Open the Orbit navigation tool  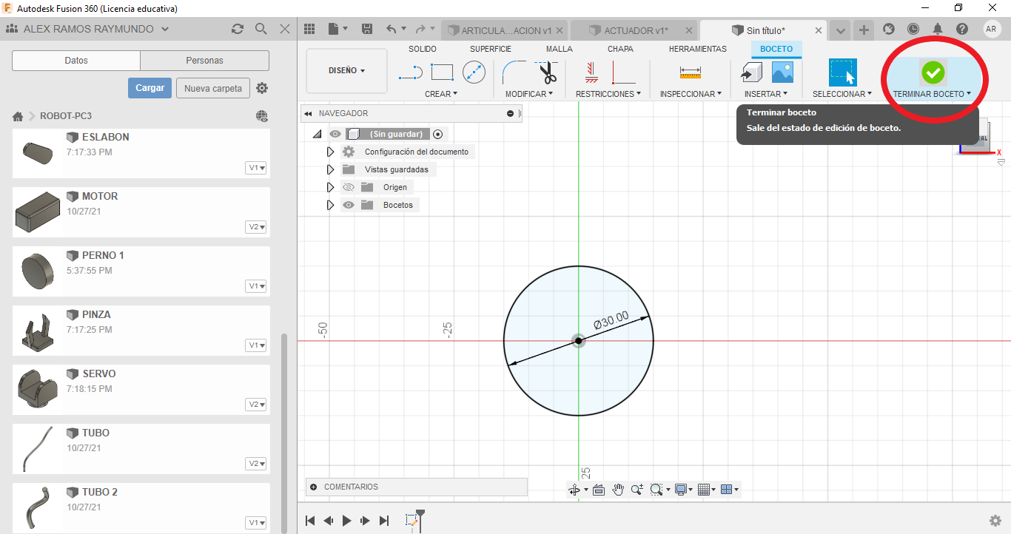(x=574, y=490)
